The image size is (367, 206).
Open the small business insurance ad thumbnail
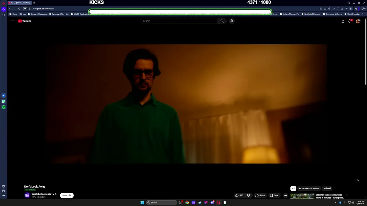[302, 196]
